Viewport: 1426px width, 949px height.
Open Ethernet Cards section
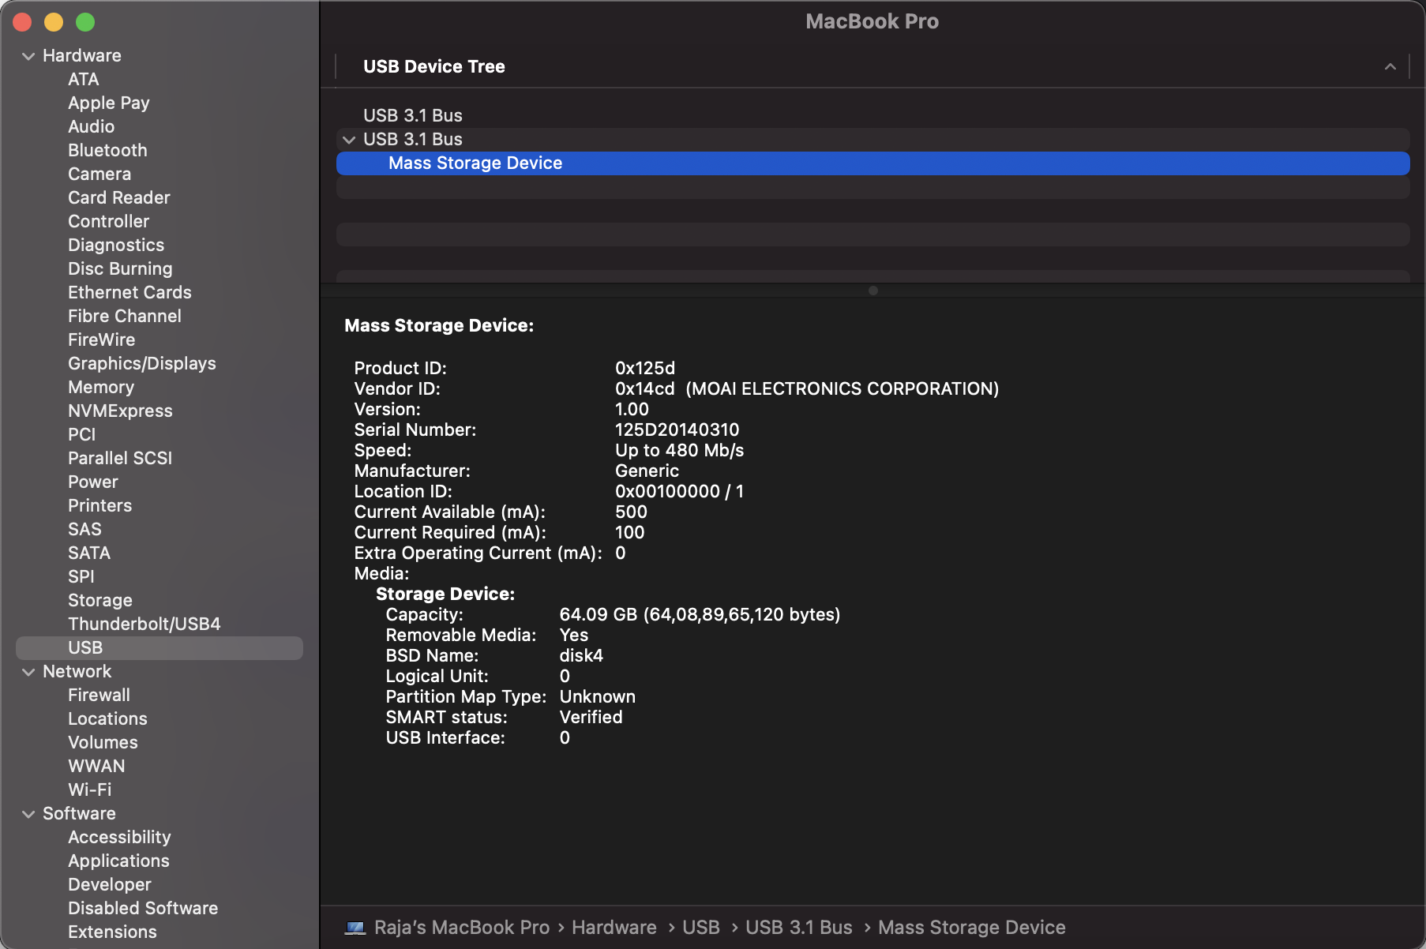130,292
